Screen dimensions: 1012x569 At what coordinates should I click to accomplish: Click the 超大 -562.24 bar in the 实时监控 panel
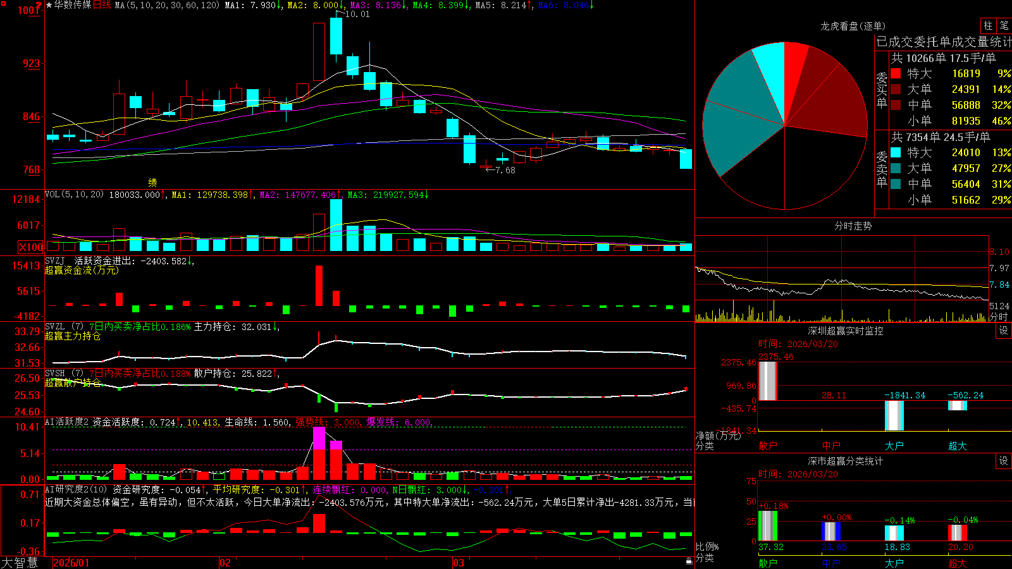[x=958, y=405]
